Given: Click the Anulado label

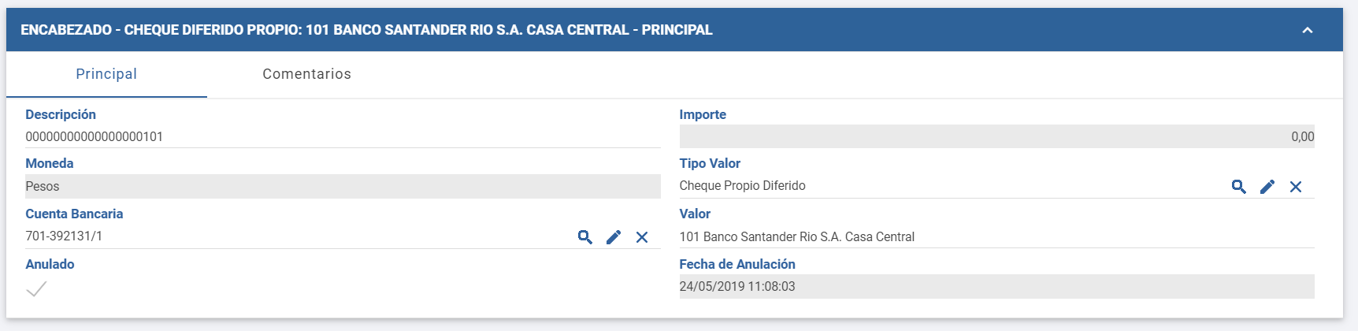Looking at the screenshot, I should [x=50, y=264].
